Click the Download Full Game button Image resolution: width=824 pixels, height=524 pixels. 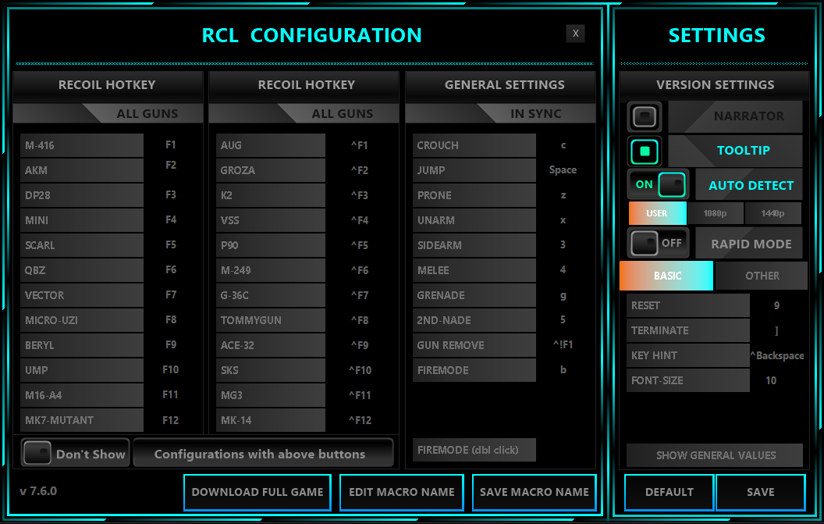pyautogui.click(x=257, y=492)
